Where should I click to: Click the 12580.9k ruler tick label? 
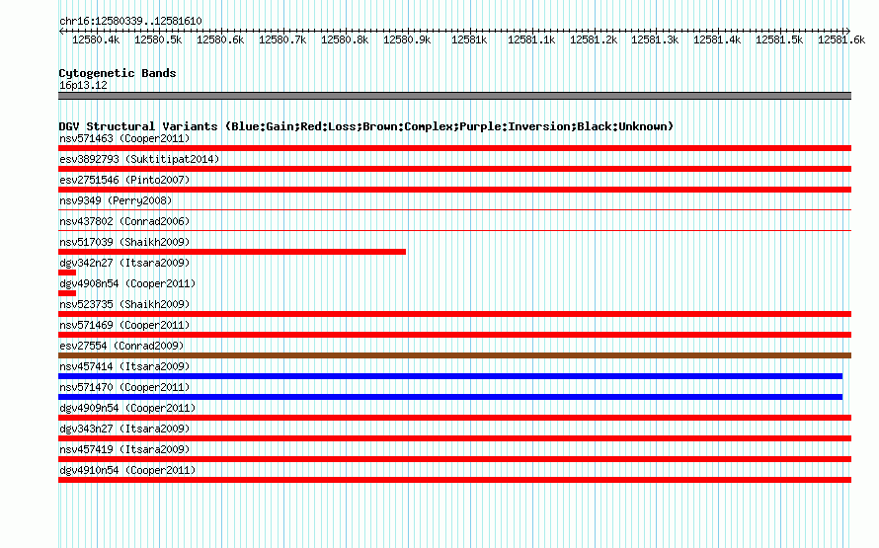pyautogui.click(x=407, y=40)
